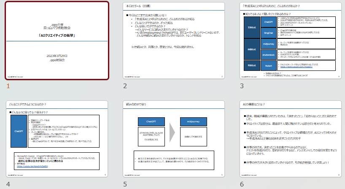Click the ChatGPT box in slide 3 table
This screenshot has width=345, height=189.
click(268, 21)
